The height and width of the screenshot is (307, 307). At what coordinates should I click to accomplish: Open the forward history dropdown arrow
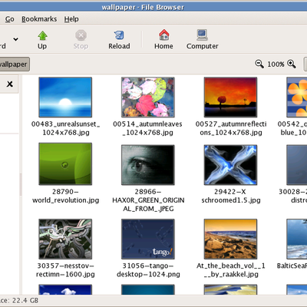[x=15, y=39]
